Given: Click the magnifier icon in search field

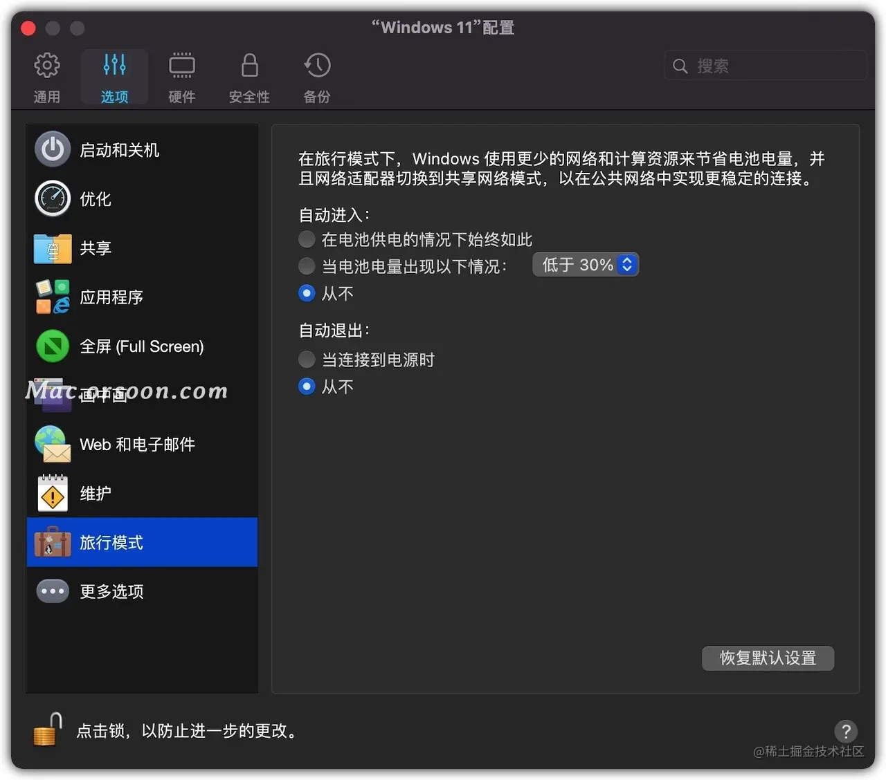Looking at the screenshot, I should 680,66.
